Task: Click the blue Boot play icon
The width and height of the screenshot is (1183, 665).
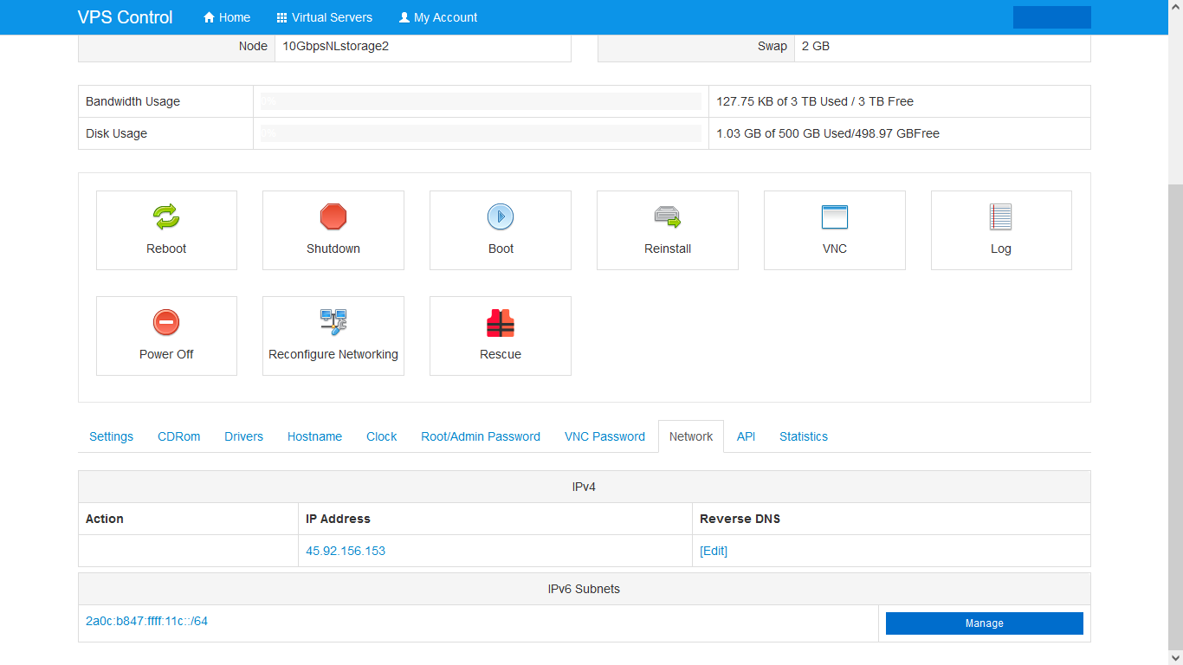Action: [501, 216]
